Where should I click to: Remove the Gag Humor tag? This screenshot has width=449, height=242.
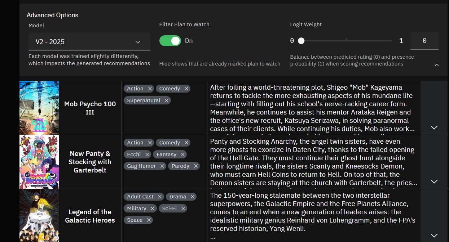[x=162, y=166]
